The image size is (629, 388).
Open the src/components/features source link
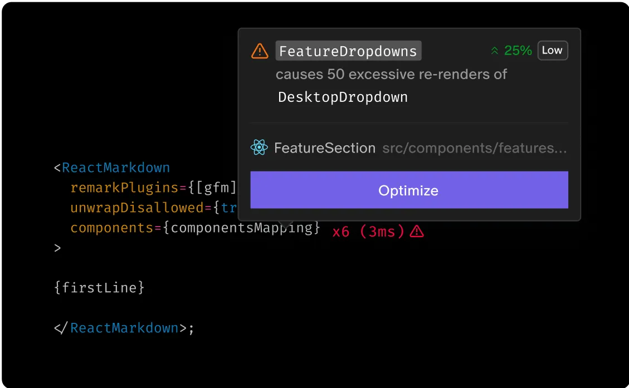pyautogui.click(x=474, y=148)
